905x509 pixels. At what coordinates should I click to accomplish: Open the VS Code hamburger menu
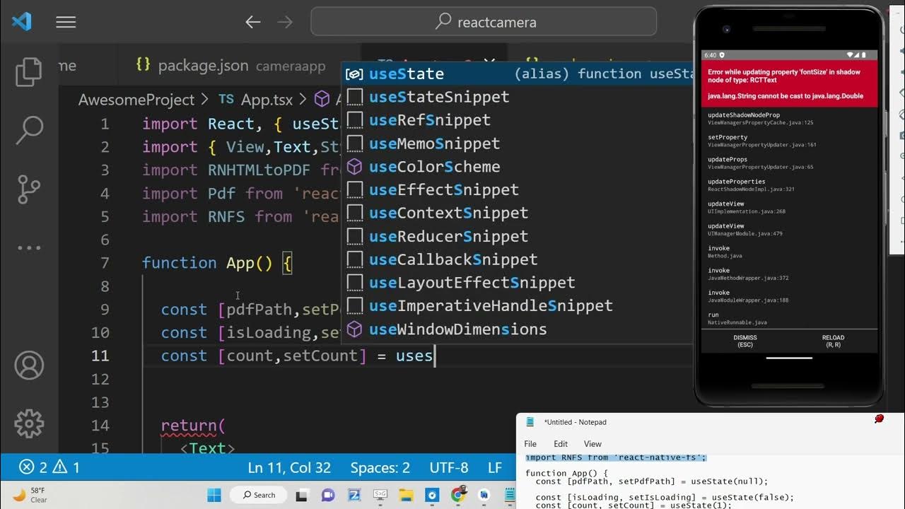click(66, 23)
